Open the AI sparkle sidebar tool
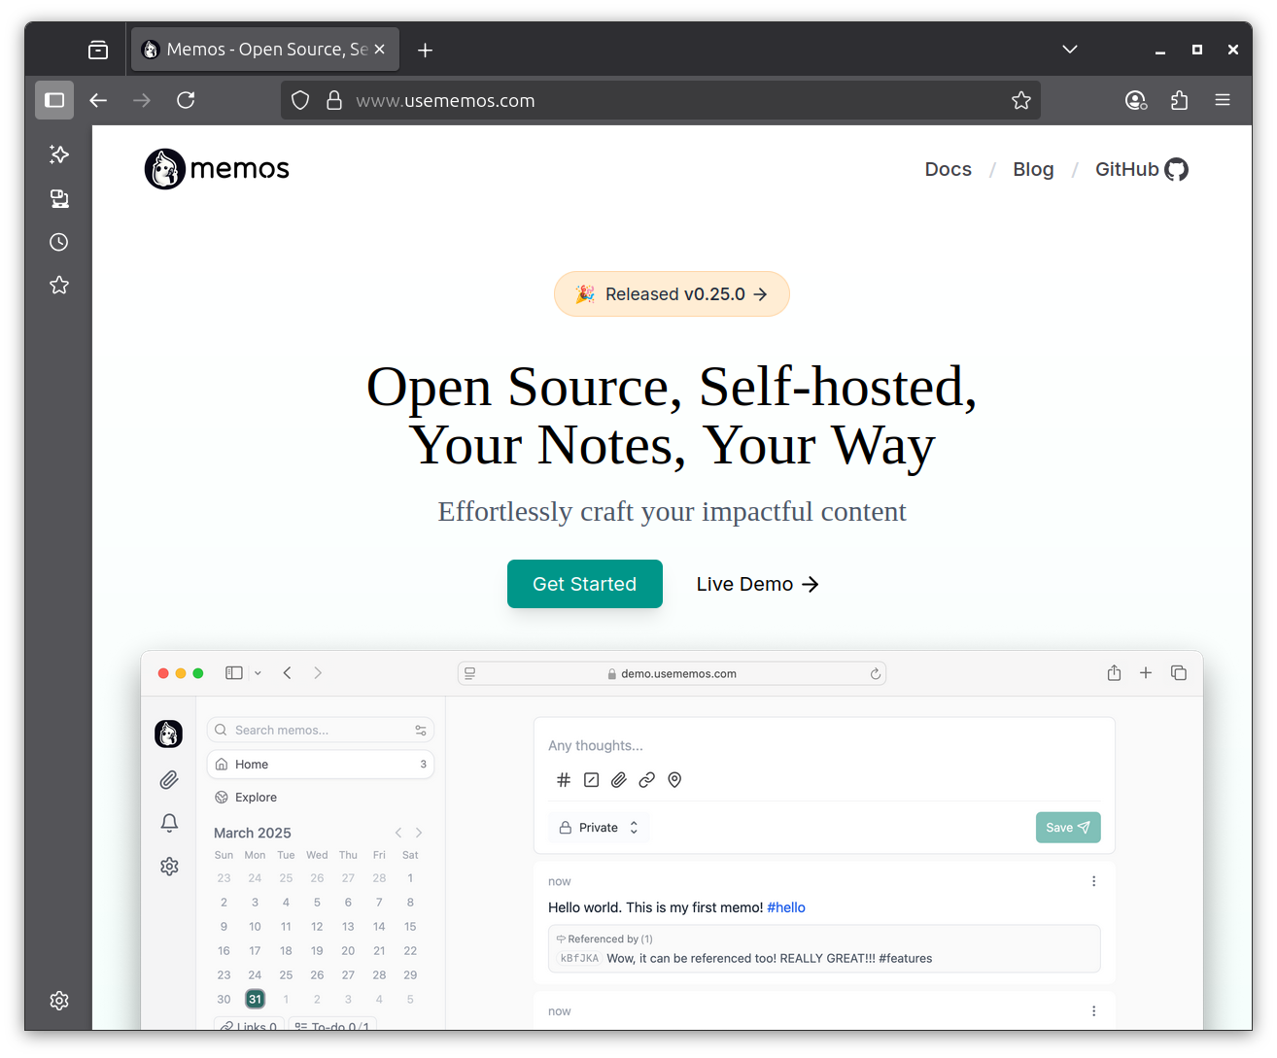 [x=59, y=154]
